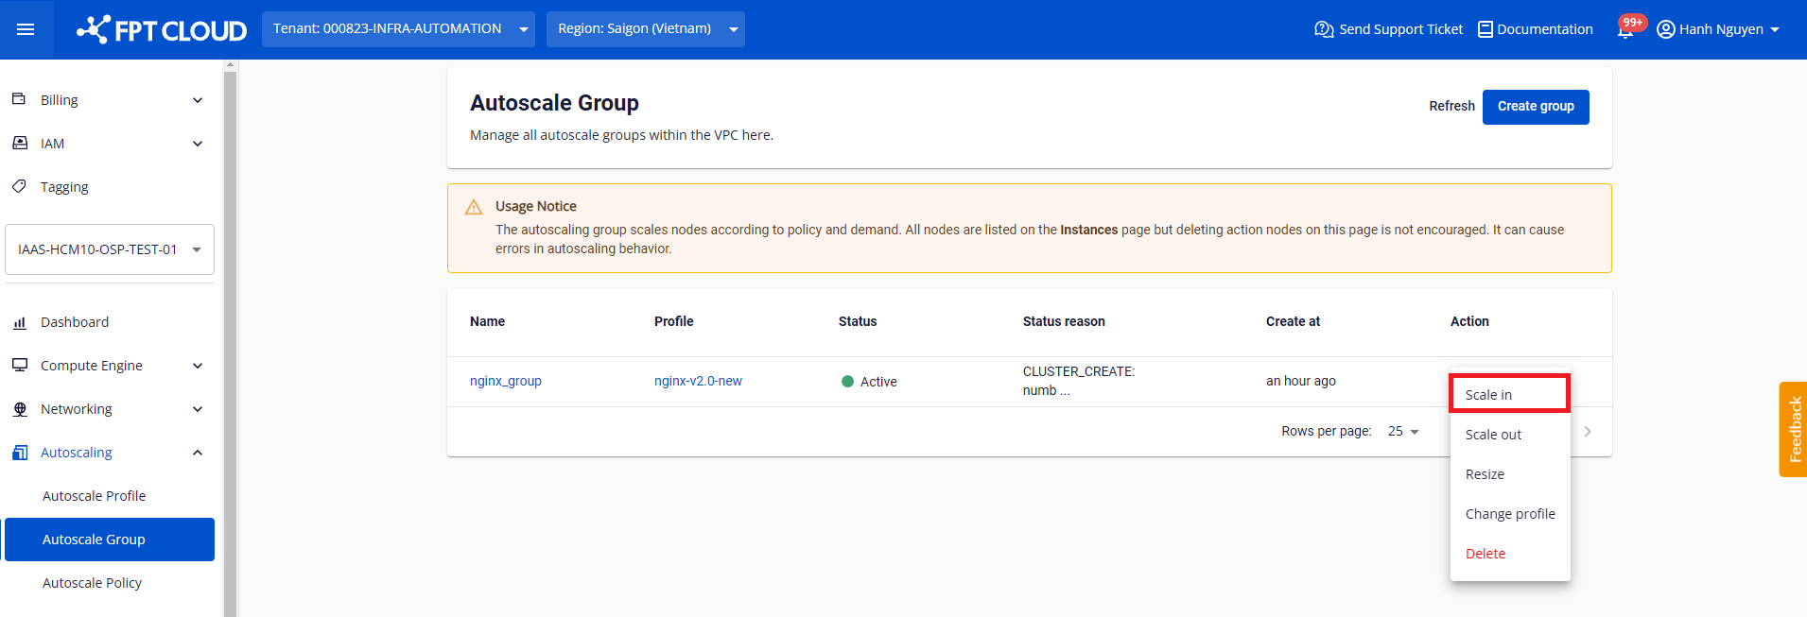Click the FPT Cloud logo

pyautogui.click(x=162, y=30)
